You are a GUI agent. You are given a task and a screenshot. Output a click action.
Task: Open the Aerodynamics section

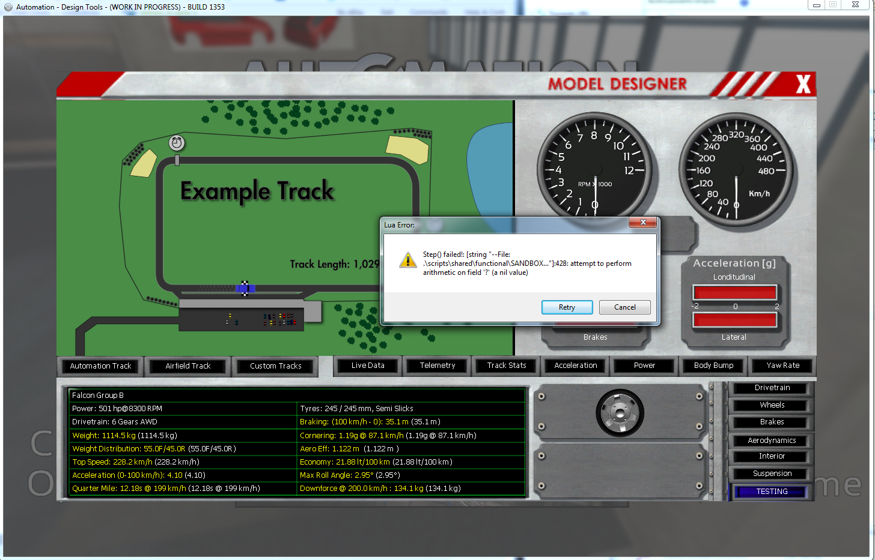pos(772,441)
